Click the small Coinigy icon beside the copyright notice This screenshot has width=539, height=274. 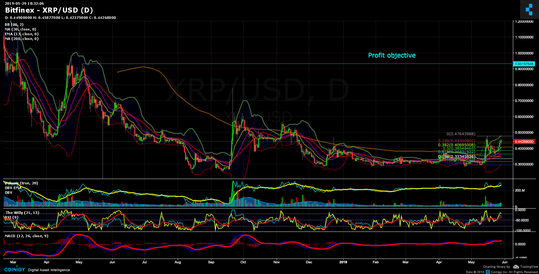488,272
